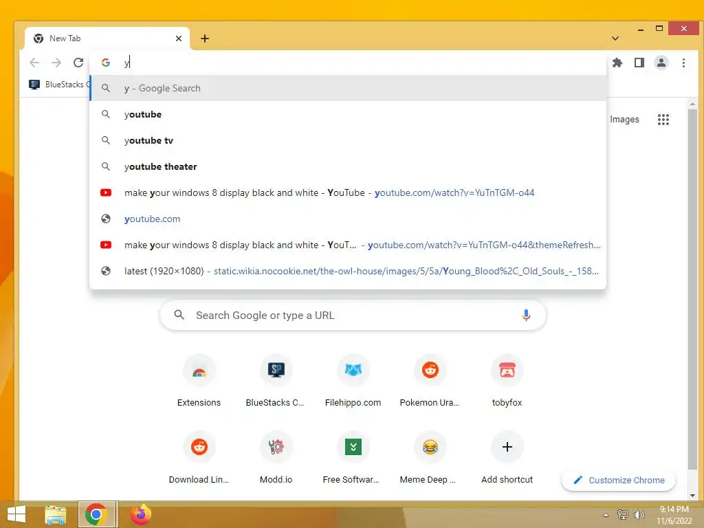Close the New Tab tab
Viewport: 704px width, 528px height.
(179, 38)
